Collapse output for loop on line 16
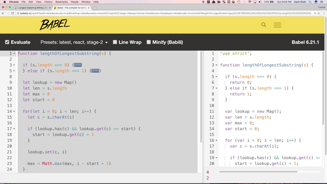Screen dimensions: 327x184 pos(216,140)
